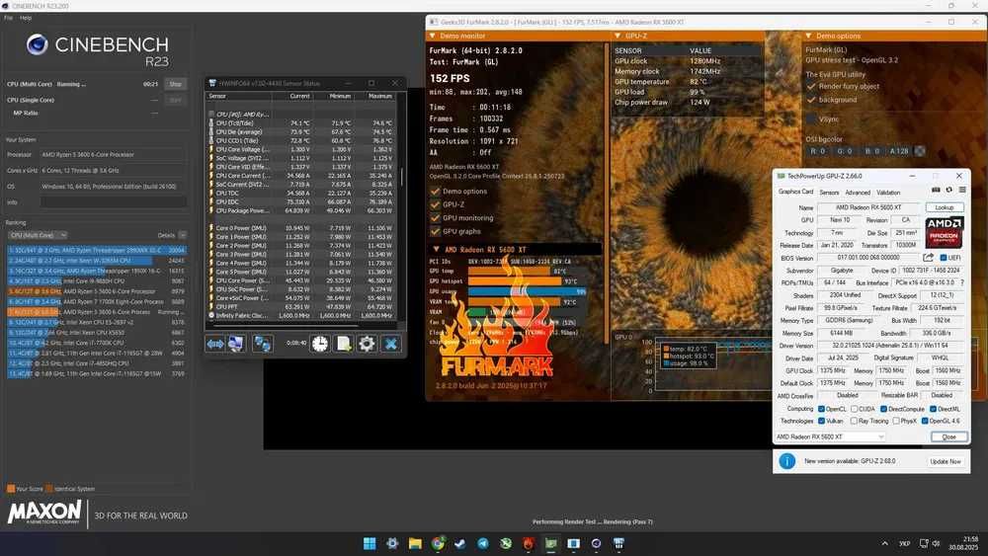This screenshot has width=988, height=556.
Task: Click HWiNFO blue X close sensors icon
Action: [x=390, y=344]
